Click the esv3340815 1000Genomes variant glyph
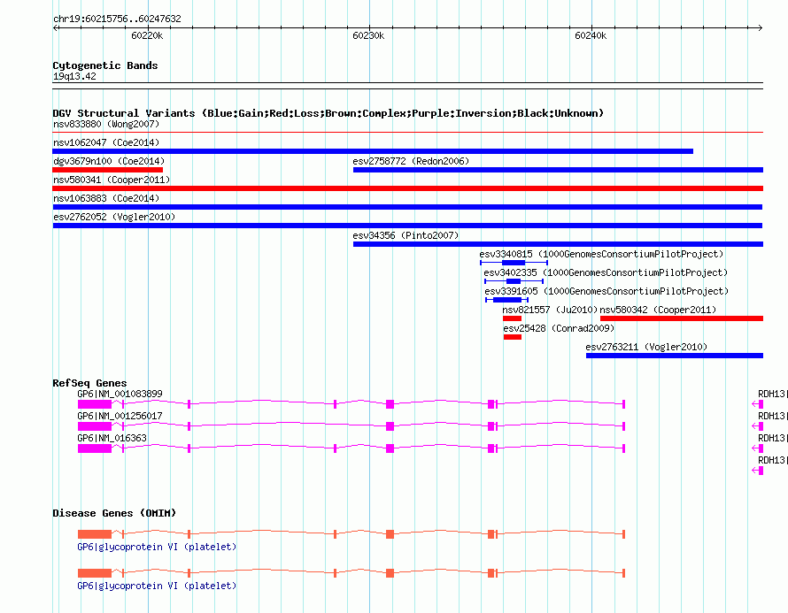Screen dimensions: 788x613 pyautogui.click(x=514, y=263)
